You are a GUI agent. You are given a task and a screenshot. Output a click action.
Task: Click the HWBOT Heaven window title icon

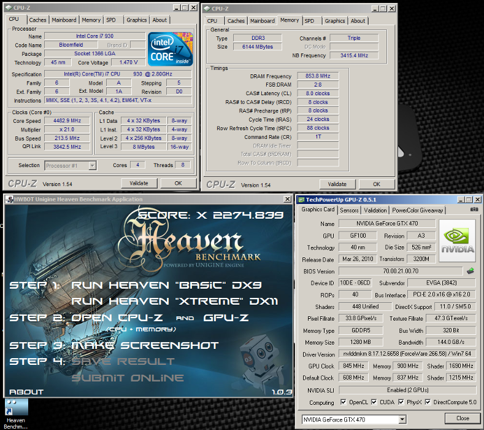9,200
